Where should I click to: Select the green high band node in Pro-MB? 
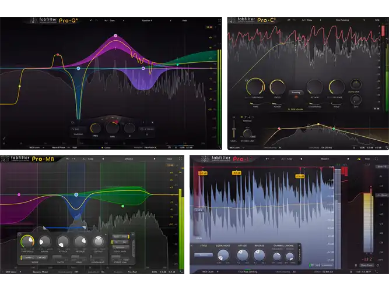tap(123, 206)
